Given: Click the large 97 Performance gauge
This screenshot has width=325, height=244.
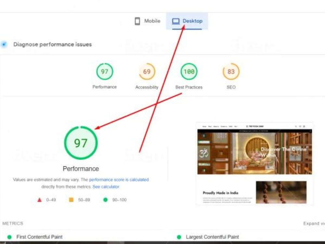Looking at the screenshot, I should point(81,143).
